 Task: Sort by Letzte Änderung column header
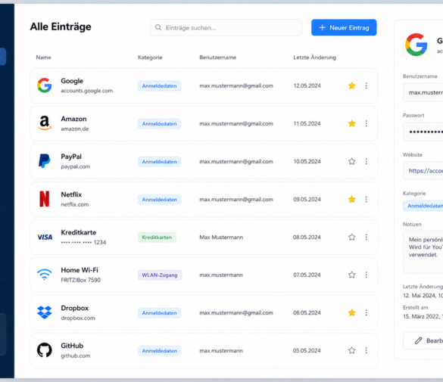point(315,57)
